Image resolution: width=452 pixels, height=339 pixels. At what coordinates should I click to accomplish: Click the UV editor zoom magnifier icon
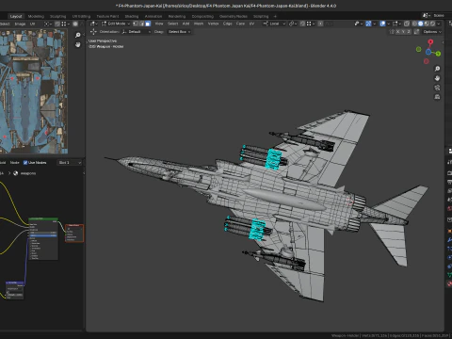(x=78, y=35)
